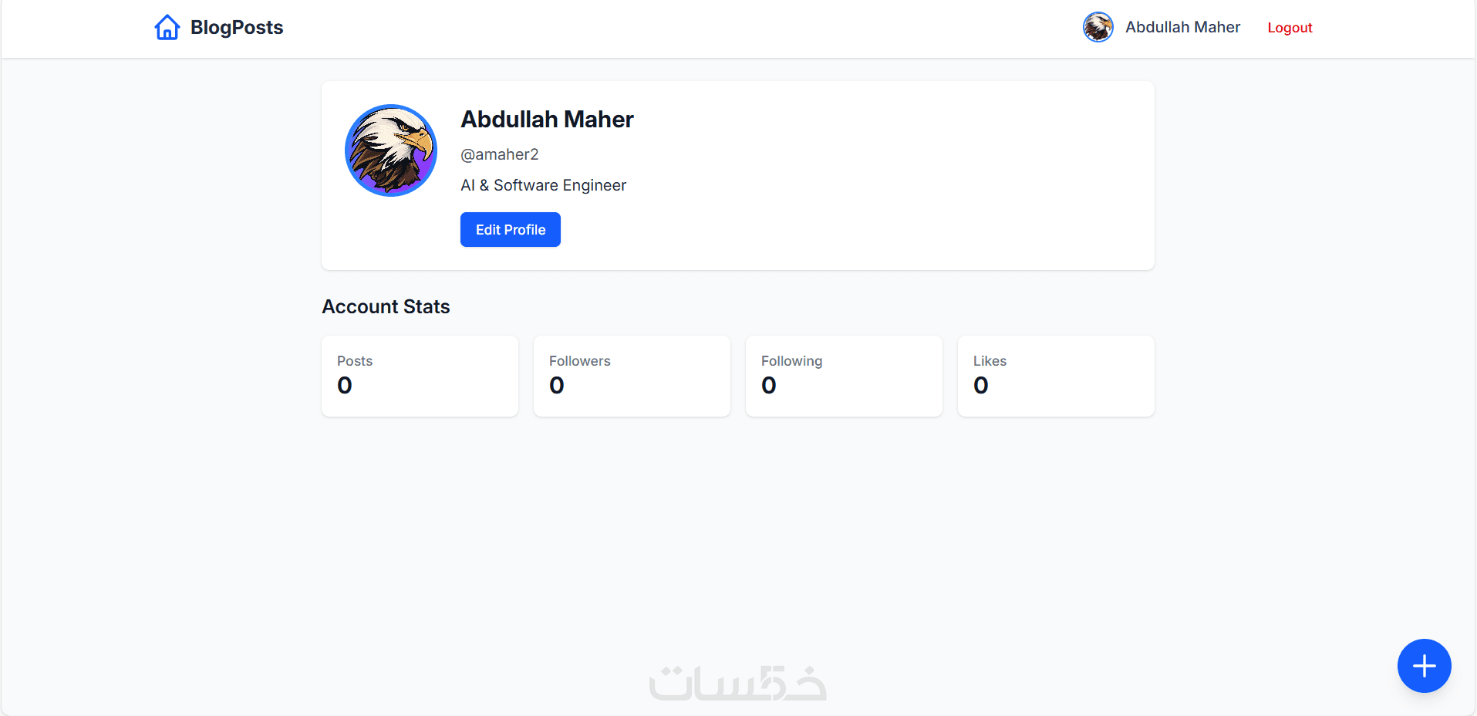Select the Followers stat card
The image size is (1477, 716).
coord(632,376)
